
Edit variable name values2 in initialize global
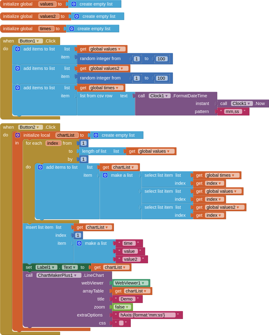49,16
